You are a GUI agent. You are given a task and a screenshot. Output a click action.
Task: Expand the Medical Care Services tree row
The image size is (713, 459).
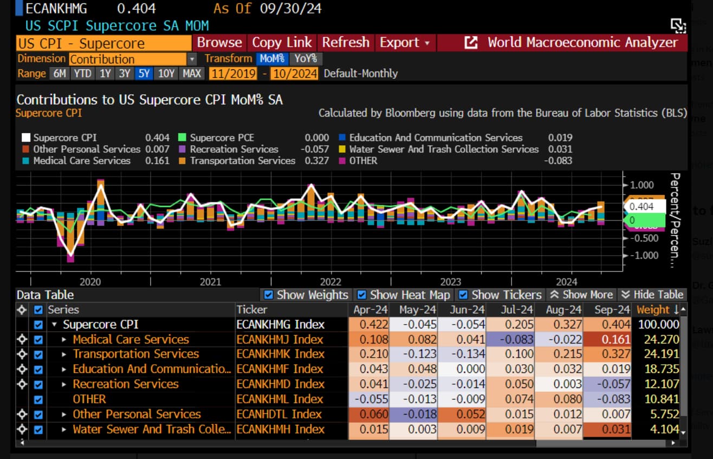click(64, 340)
